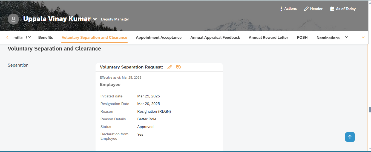Switch to the Benefits tab

click(x=45, y=37)
